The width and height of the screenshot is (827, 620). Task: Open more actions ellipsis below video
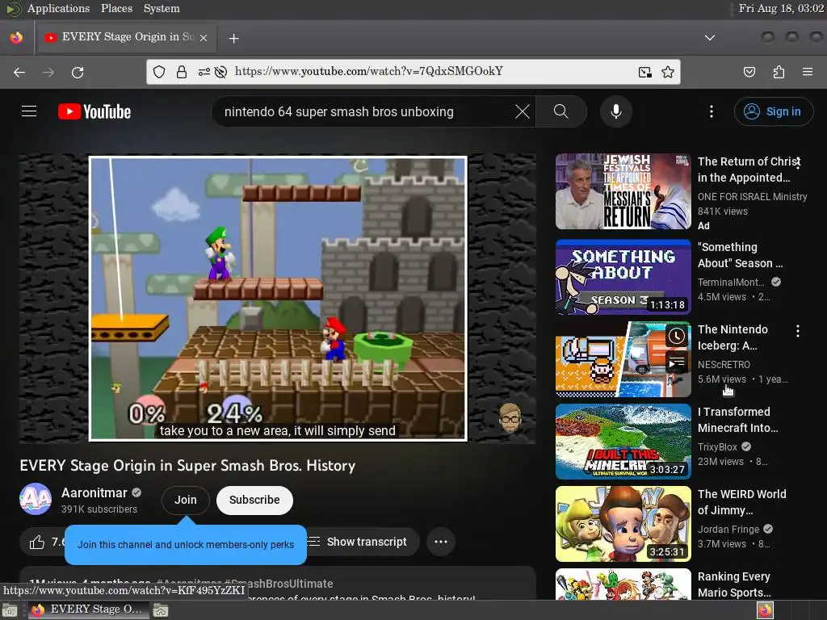tap(441, 542)
